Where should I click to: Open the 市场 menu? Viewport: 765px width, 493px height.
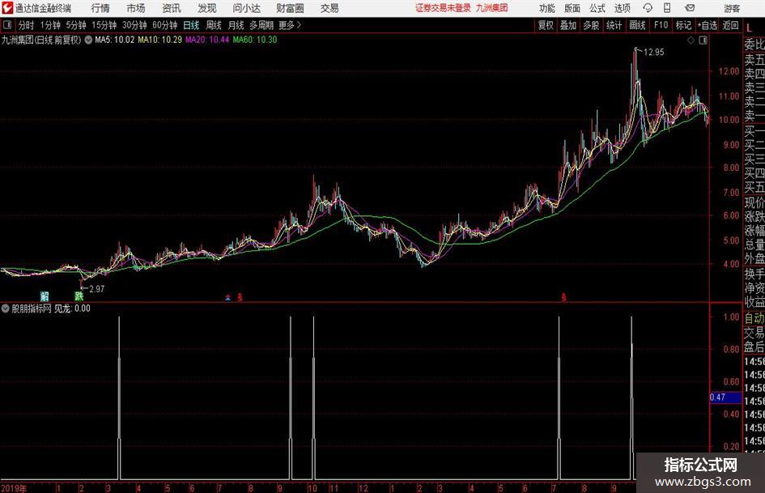(x=136, y=8)
